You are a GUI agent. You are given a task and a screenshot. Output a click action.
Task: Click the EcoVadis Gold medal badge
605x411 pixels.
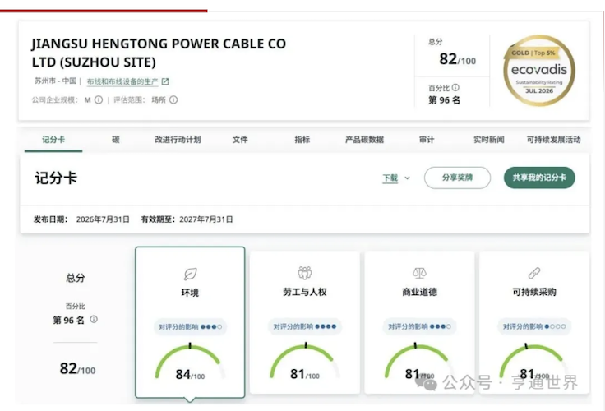539,71
